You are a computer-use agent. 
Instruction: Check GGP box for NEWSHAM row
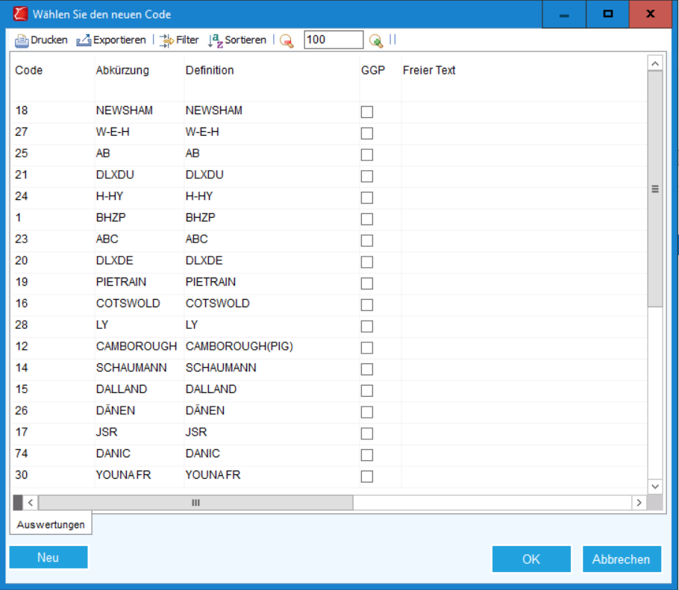367,112
